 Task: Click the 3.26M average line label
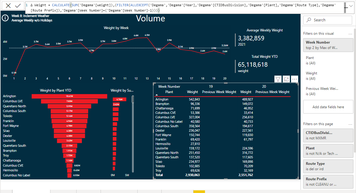click(x=225, y=45)
